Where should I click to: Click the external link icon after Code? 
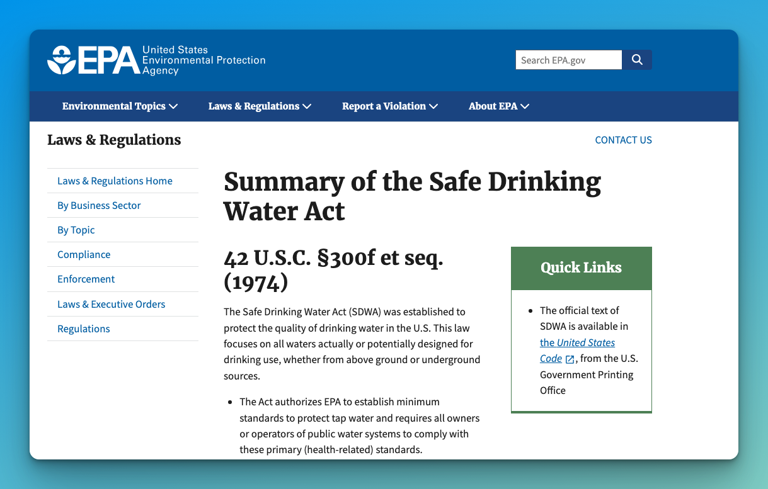tap(570, 359)
